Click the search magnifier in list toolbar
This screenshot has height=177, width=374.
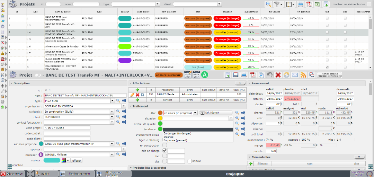[x=268, y=4]
